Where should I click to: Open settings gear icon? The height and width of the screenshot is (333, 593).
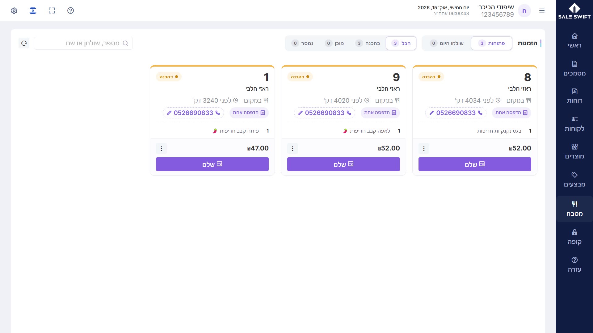14,11
